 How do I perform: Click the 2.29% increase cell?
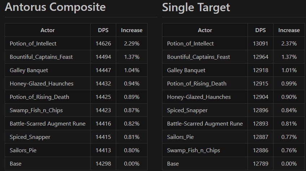click(132, 44)
